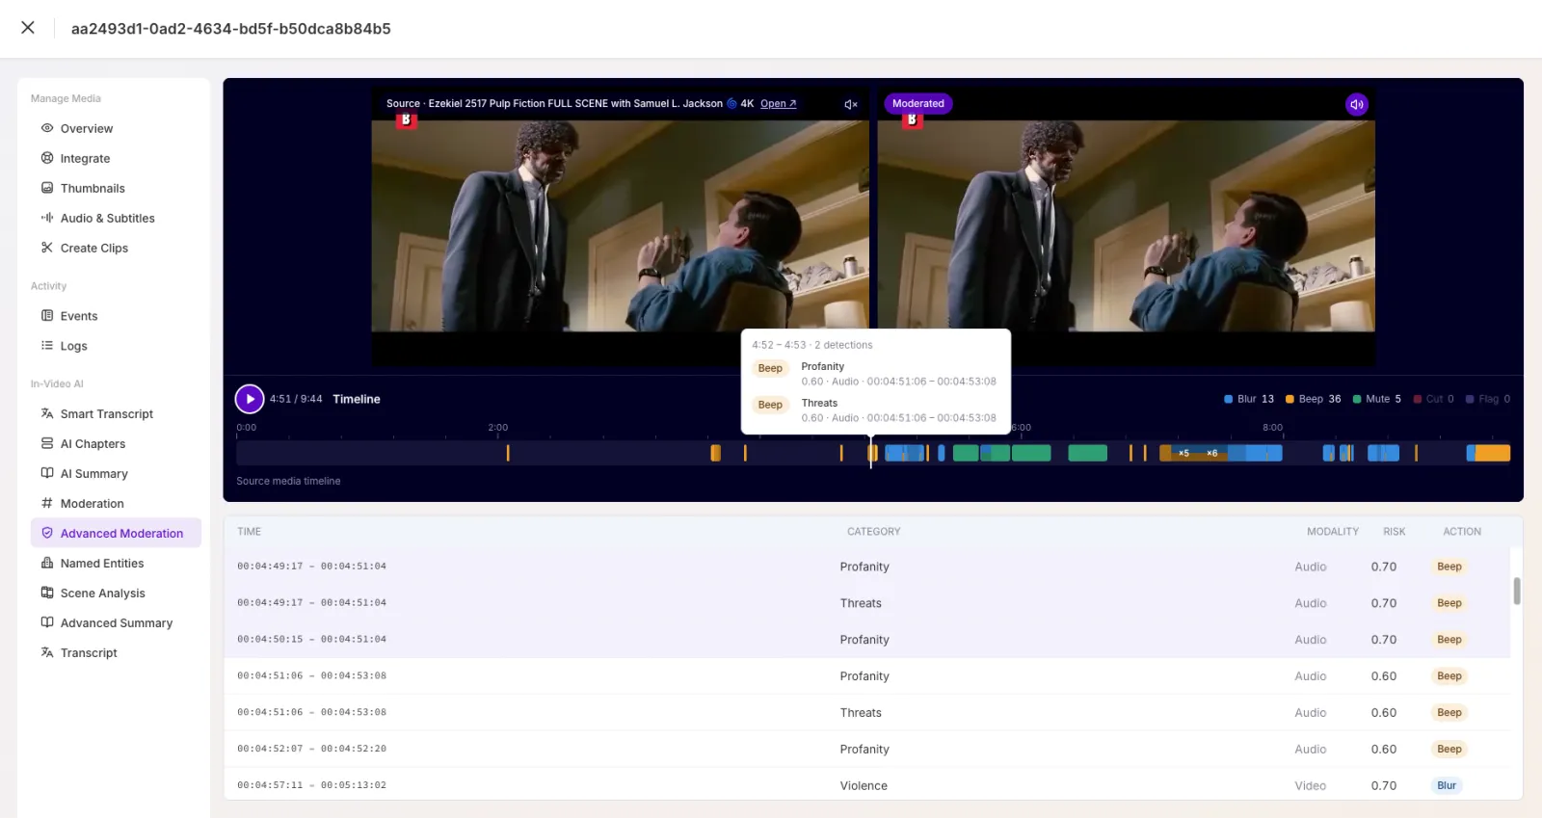Click the Moderation hash icon
This screenshot has width=1542, height=818.
46,503
